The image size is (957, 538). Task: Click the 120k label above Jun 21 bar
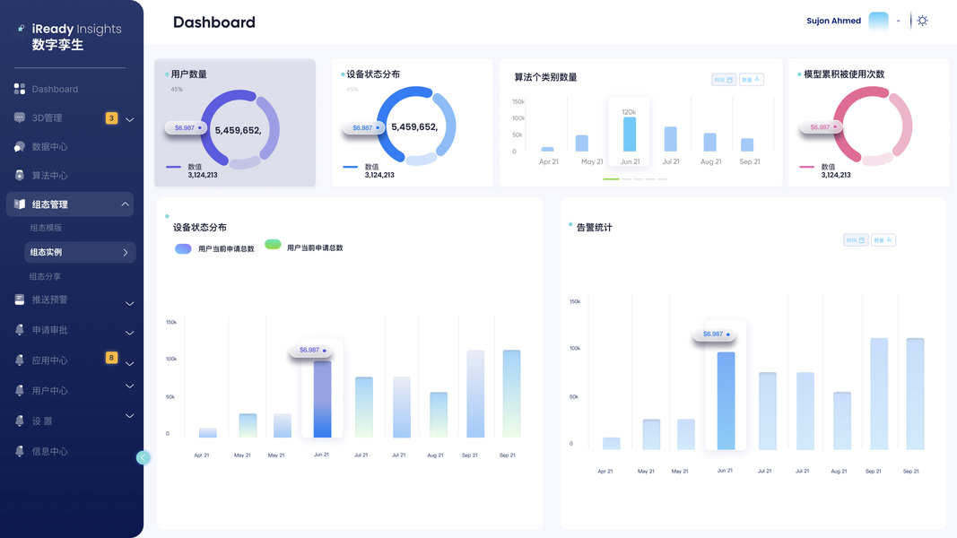point(629,112)
